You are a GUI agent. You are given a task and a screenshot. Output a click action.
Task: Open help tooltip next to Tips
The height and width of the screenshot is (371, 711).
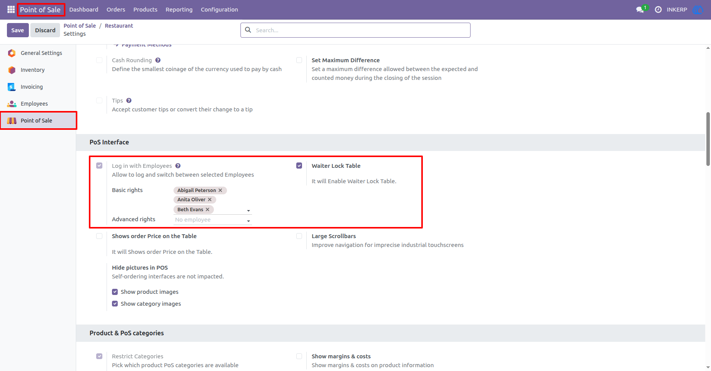click(129, 101)
